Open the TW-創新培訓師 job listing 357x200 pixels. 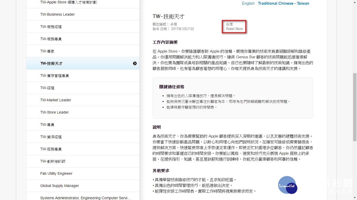83,161
